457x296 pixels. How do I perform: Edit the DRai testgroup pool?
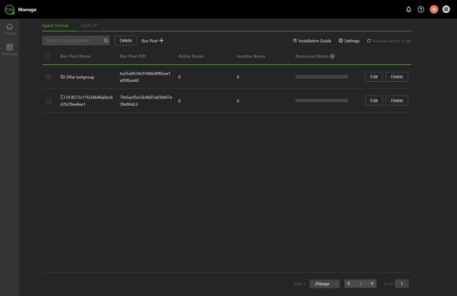374,77
